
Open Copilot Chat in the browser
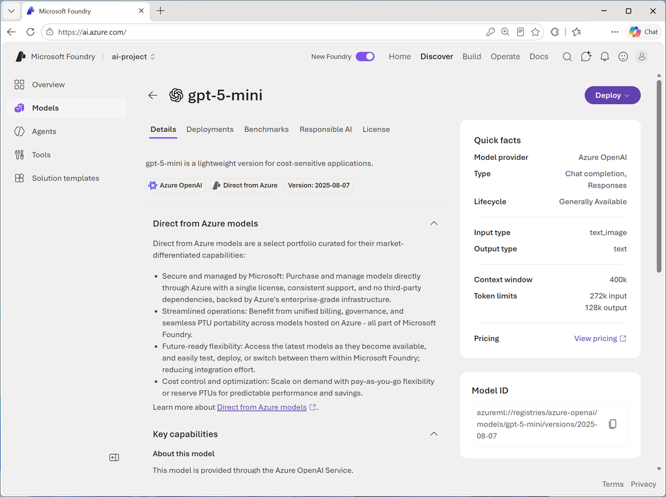point(644,32)
